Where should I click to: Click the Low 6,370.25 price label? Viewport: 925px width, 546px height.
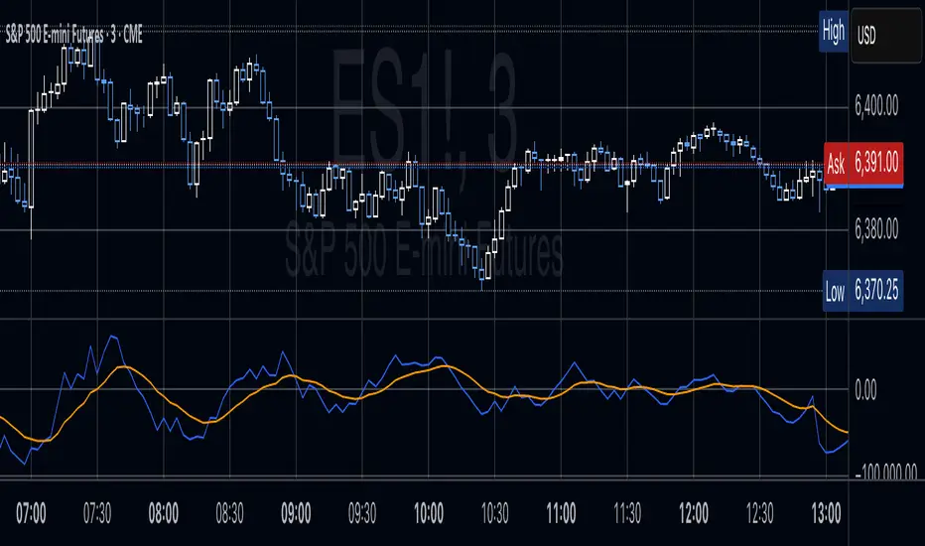(863, 291)
